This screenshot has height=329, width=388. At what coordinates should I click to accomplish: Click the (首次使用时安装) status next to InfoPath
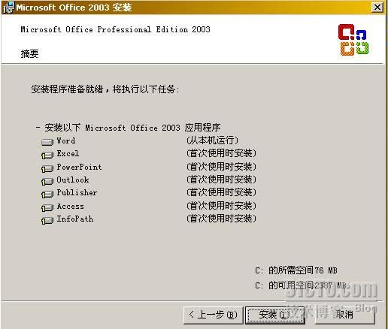[x=221, y=219]
